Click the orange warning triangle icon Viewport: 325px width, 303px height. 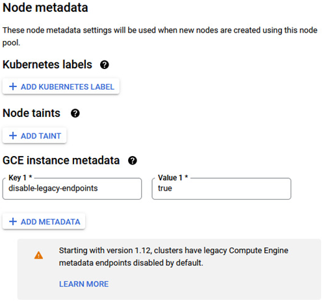click(x=38, y=256)
